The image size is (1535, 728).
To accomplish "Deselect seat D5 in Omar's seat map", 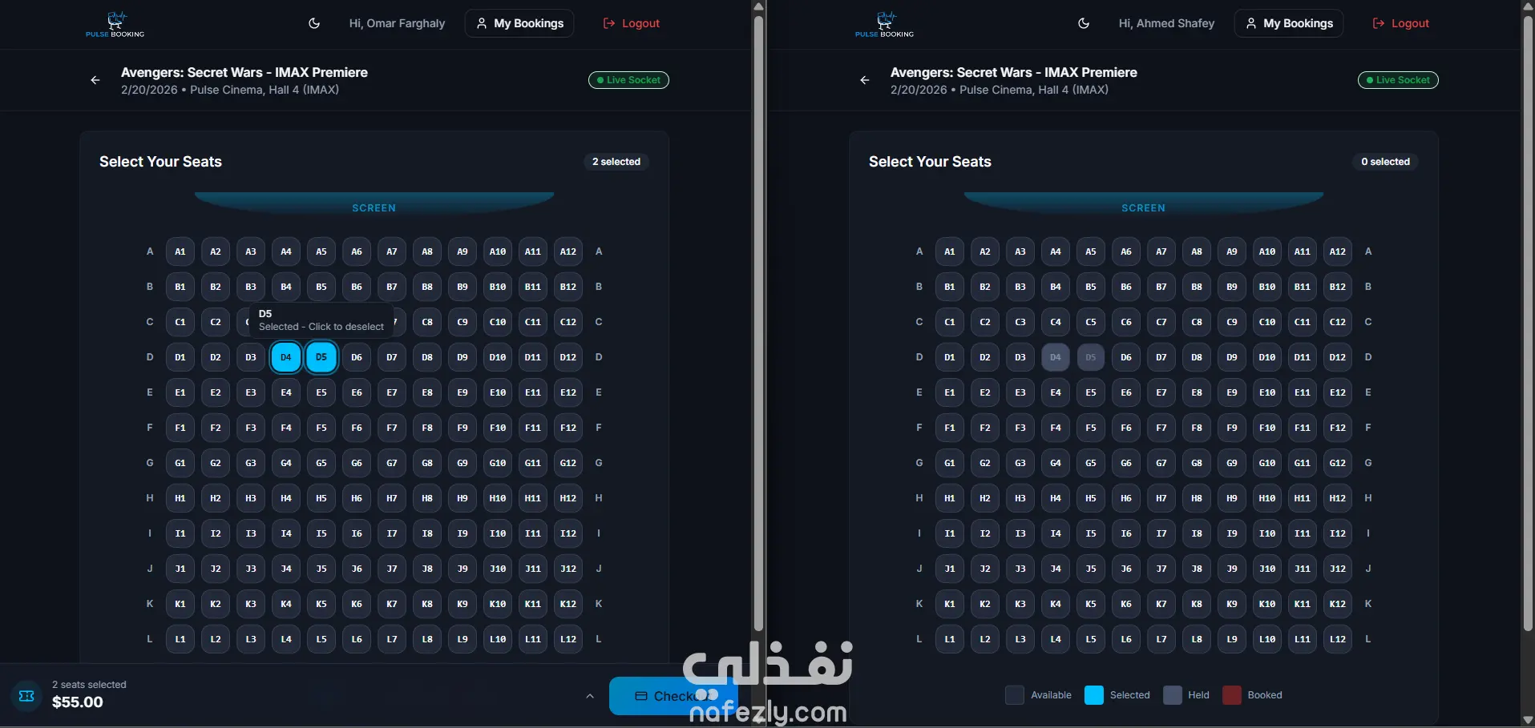I will point(321,357).
